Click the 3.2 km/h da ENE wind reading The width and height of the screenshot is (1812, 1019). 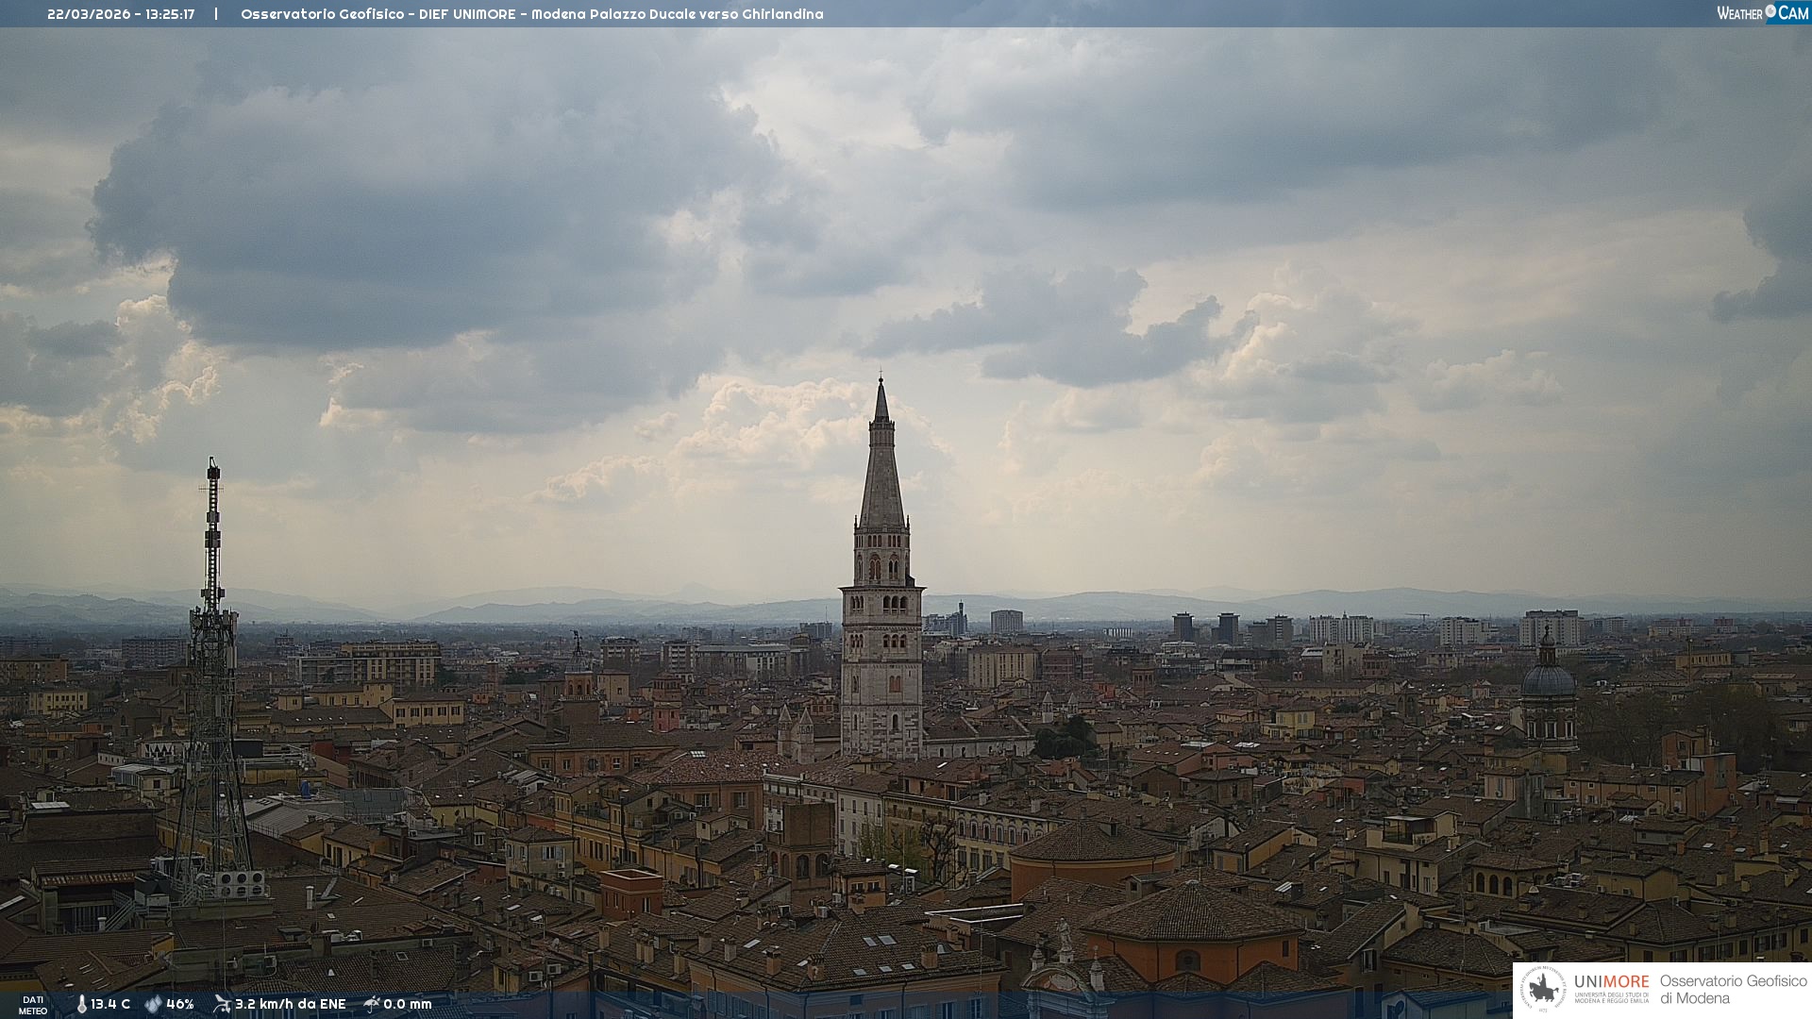pyautogui.click(x=290, y=1005)
